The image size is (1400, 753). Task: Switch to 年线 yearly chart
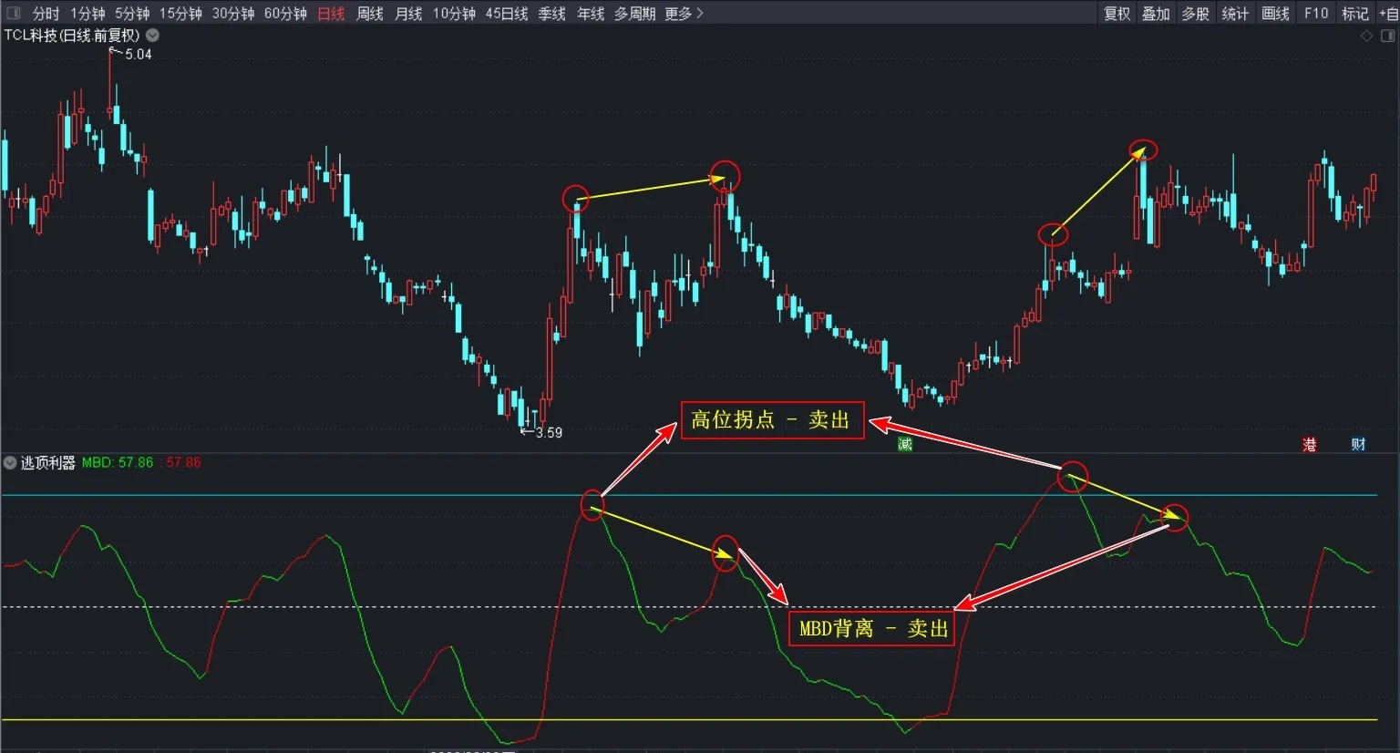591,14
